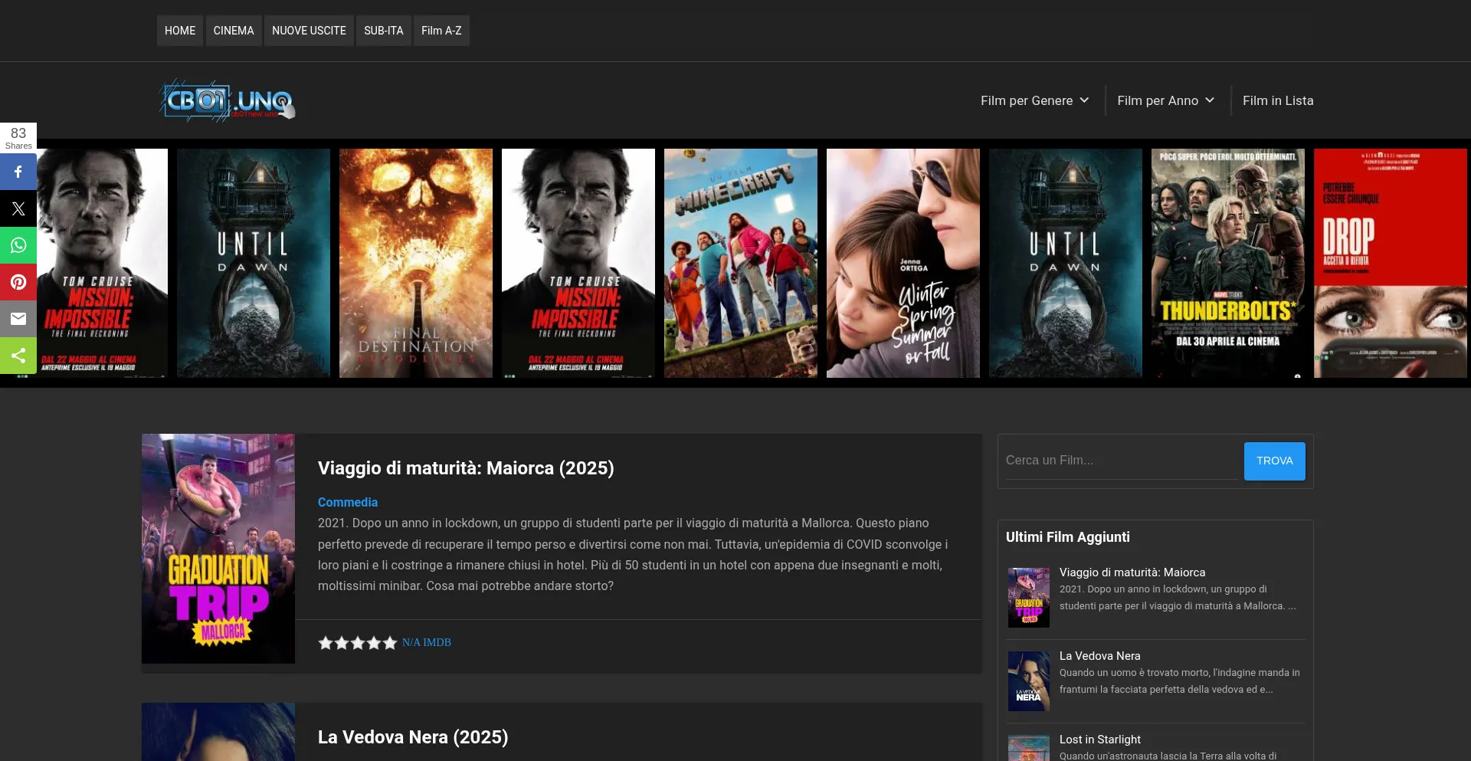This screenshot has width=1471, height=761.
Task: Open the Mission: Impossible poster beside the share bar
Action: pyautogui.click(x=103, y=263)
